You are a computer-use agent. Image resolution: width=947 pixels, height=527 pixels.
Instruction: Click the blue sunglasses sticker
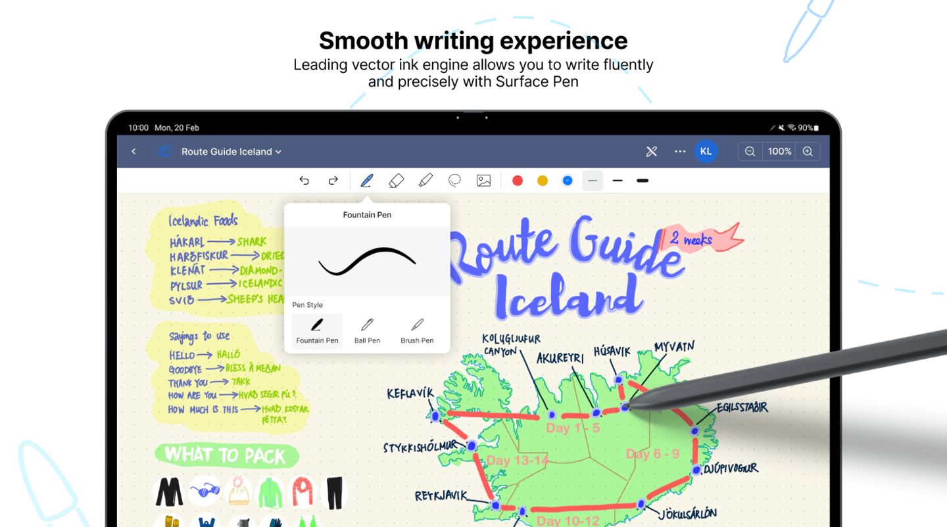pyautogui.click(x=205, y=490)
